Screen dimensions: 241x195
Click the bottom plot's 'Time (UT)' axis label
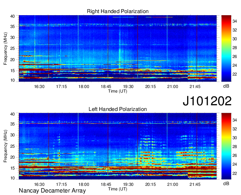coord(118,189)
